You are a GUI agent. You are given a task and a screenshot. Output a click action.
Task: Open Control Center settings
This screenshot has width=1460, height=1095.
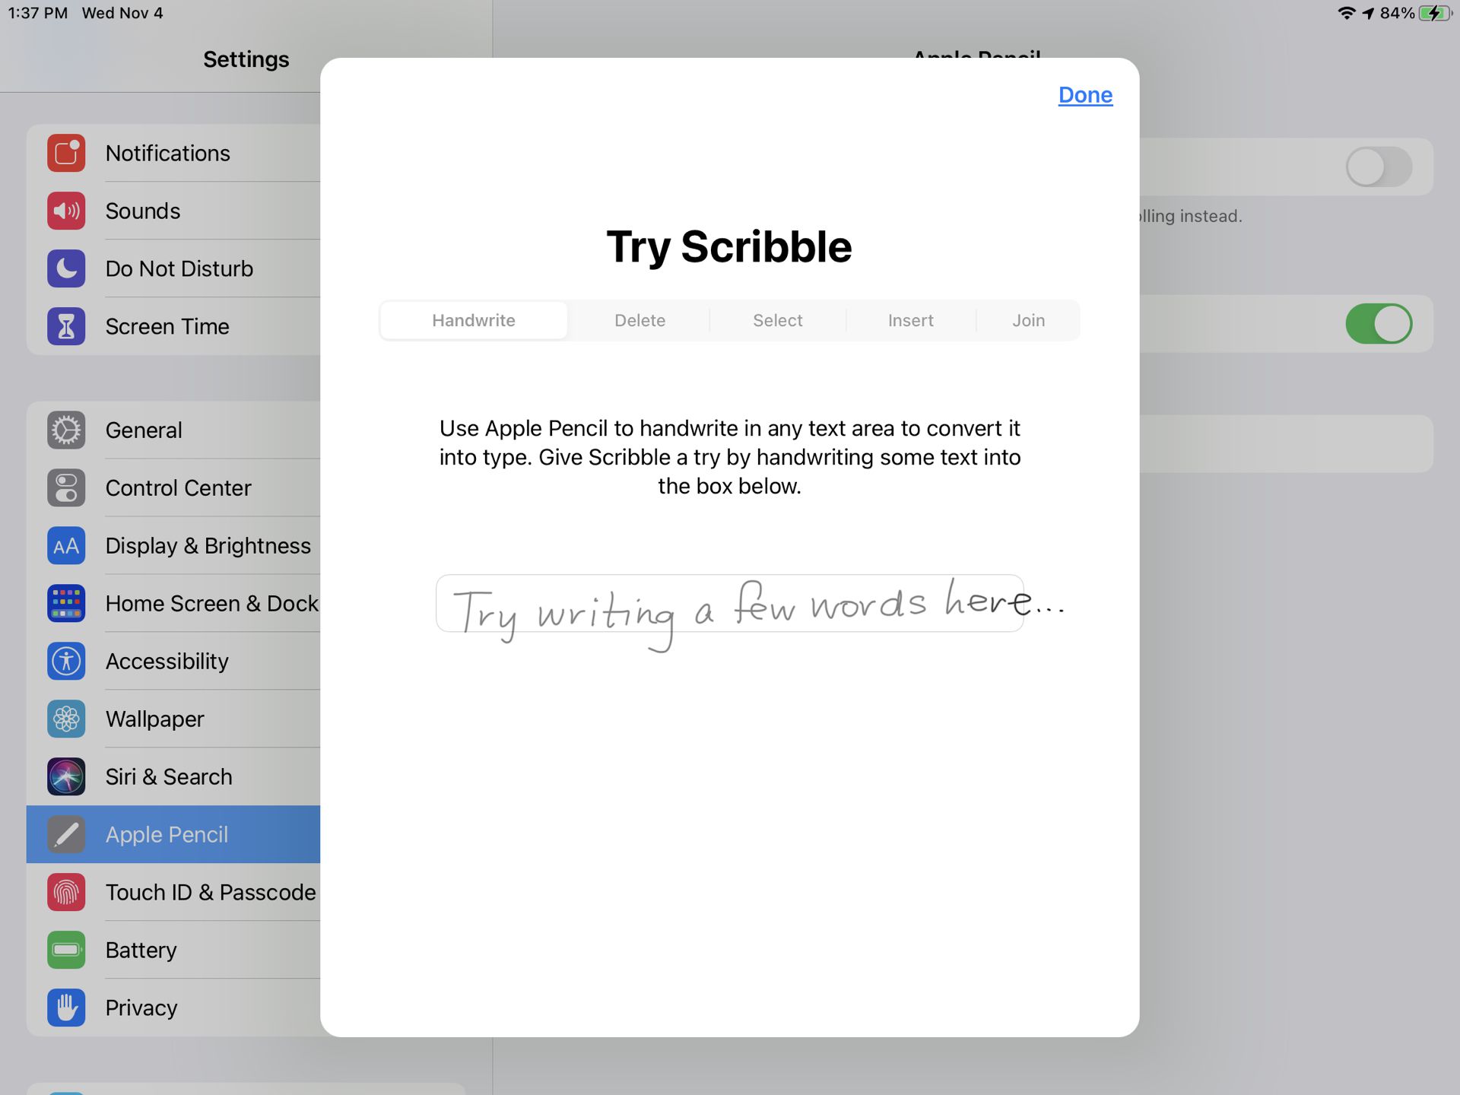[x=173, y=487]
